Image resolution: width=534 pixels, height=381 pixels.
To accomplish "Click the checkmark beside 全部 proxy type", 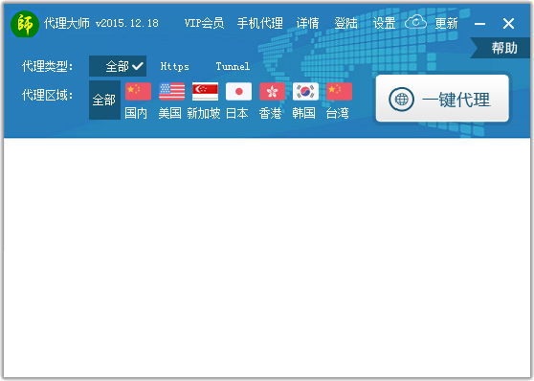I will (138, 66).
